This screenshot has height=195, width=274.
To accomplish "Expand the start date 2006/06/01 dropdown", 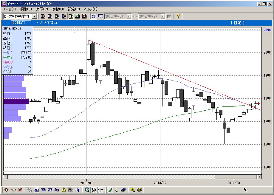I will (x=129, y=16).
